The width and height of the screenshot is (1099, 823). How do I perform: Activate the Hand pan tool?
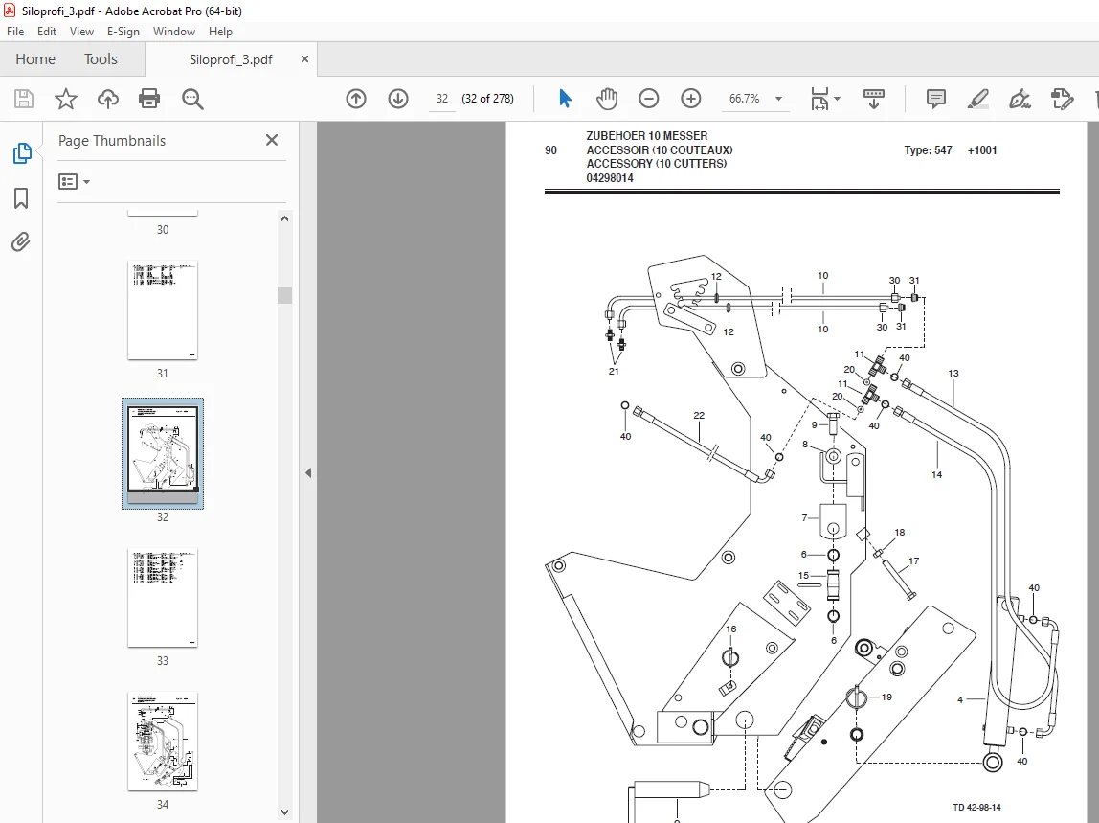[x=607, y=99]
